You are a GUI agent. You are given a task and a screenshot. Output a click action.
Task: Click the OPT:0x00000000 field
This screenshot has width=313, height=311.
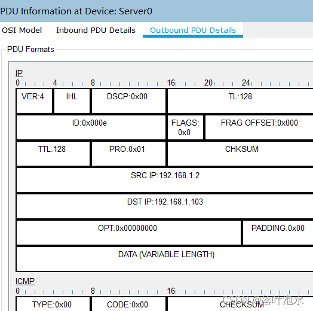click(129, 233)
